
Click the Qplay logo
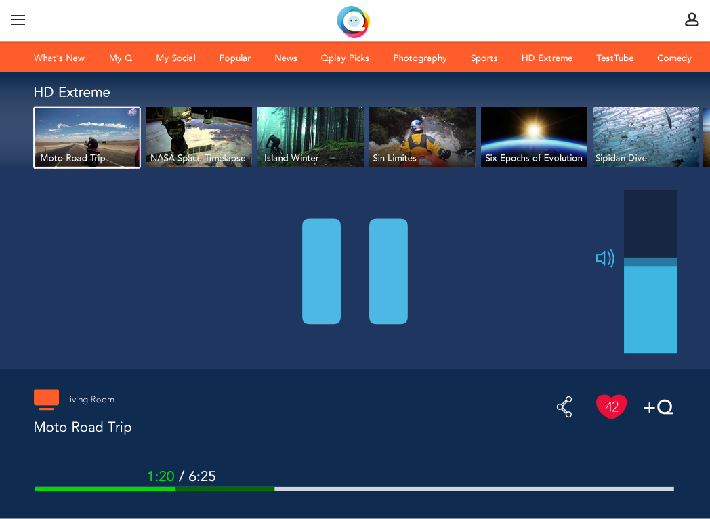(x=353, y=22)
